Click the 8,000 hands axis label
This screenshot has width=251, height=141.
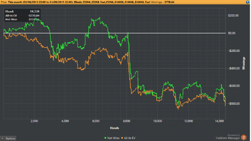point(127,121)
